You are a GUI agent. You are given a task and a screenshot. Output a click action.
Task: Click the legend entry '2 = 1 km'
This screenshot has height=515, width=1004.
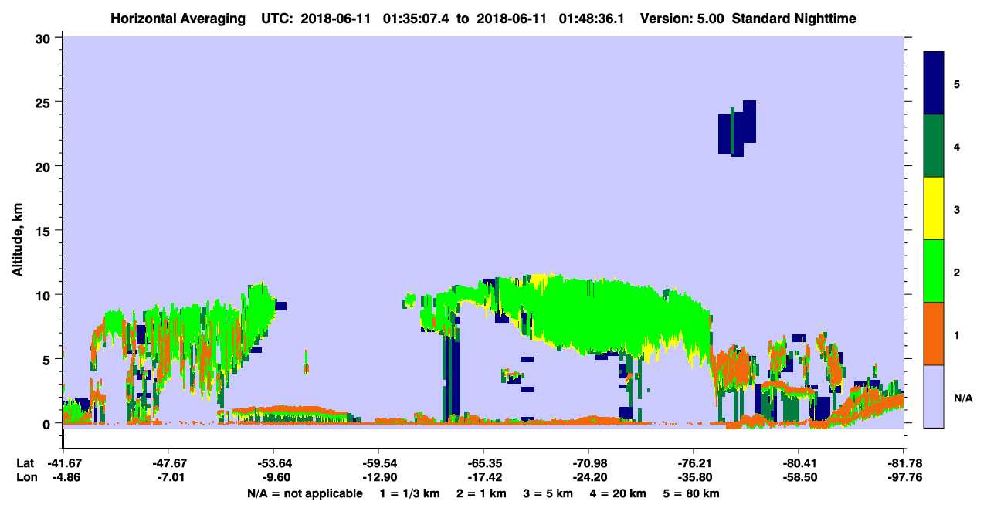[480, 493]
